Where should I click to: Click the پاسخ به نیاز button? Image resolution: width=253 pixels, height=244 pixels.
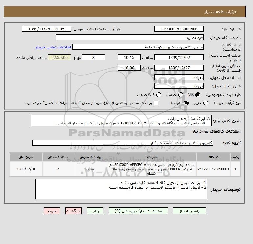pyautogui.click(x=190, y=211)
